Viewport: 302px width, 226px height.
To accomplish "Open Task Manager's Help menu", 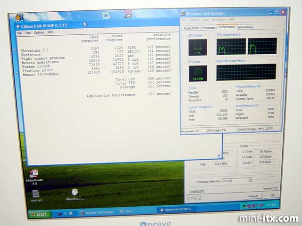I will (232, 19).
